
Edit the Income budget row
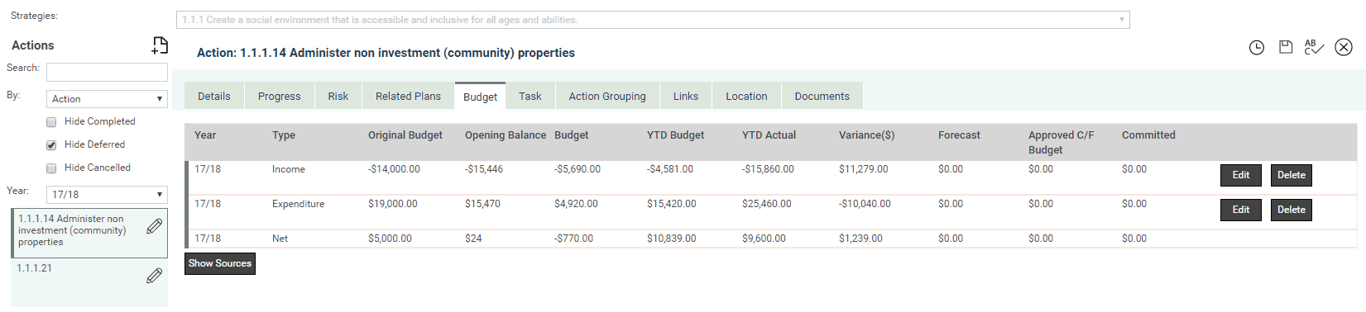coord(1241,175)
